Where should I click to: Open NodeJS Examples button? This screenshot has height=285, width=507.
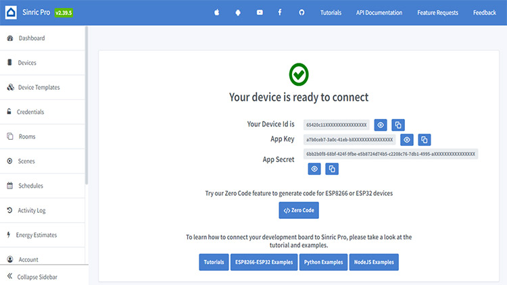tap(374, 262)
